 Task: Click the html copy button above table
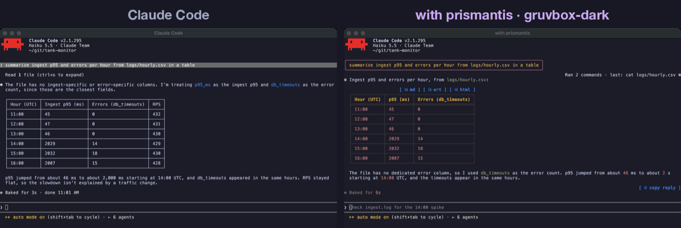tap(462, 90)
